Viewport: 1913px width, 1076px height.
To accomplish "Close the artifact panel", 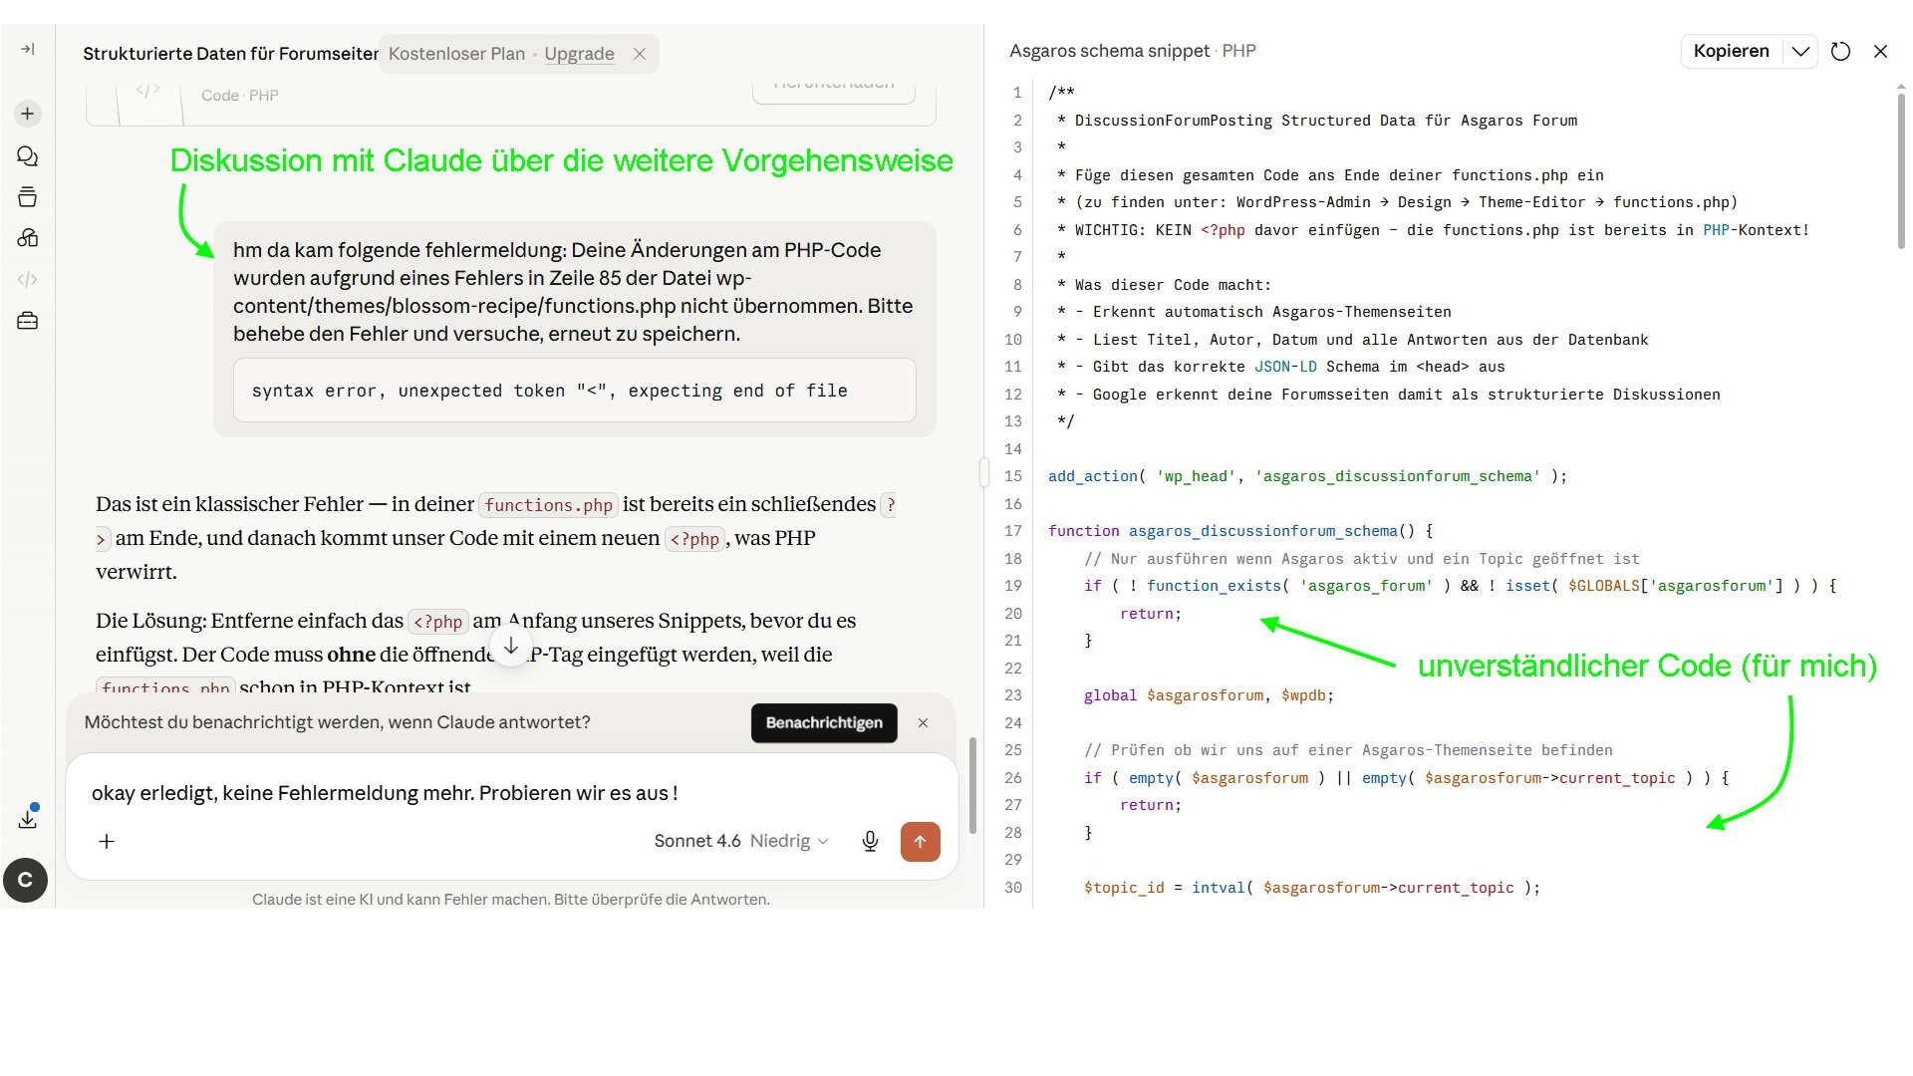I will coord(1880,51).
